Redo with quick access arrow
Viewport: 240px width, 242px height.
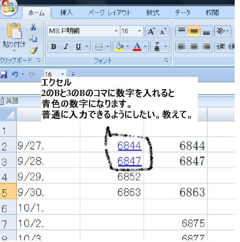(x=32, y=75)
